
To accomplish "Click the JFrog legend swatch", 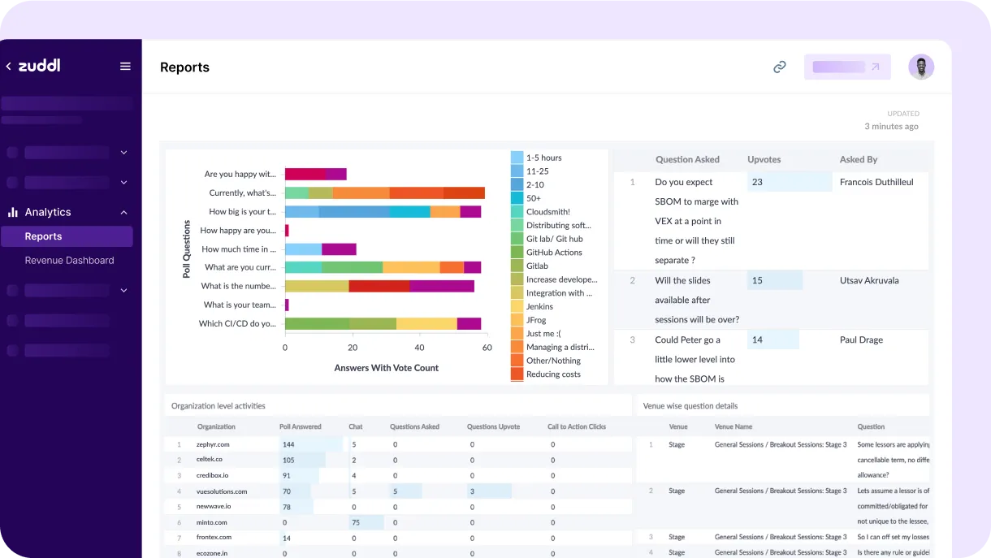I will click(x=517, y=320).
